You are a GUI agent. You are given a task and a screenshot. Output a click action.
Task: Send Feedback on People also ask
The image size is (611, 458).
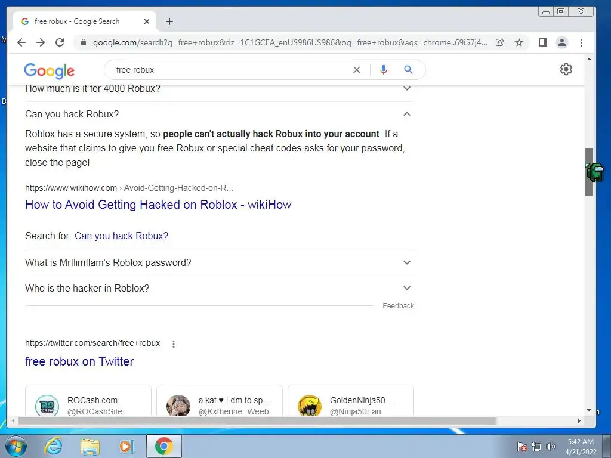point(398,306)
